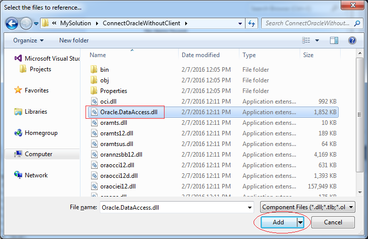This screenshot has width=368, height=239.
Task: Click MySolution in the address breadcrumb
Action: [75, 23]
